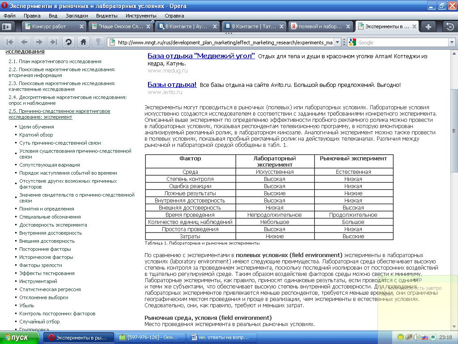Open a new tab with plus button

click(x=428, y=26)
